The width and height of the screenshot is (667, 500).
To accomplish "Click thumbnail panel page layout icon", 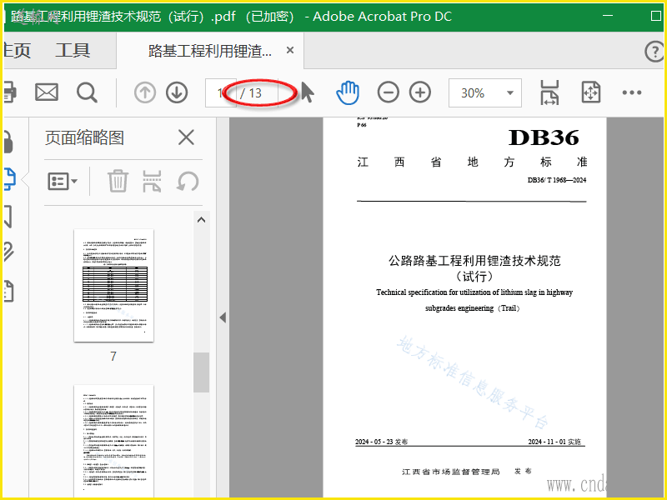I will pos(152,181).
